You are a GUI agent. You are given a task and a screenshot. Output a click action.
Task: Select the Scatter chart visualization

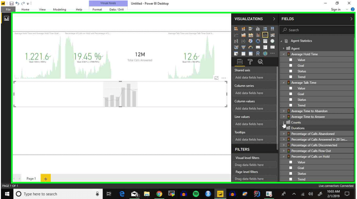pos(244,41)
